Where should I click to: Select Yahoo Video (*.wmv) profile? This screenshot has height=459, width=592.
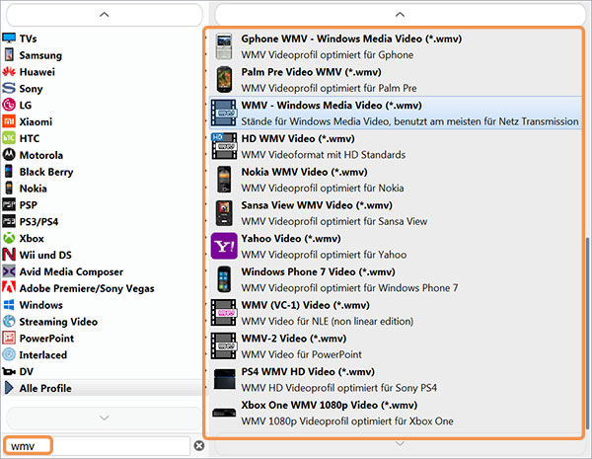click(x=396, y=246)
